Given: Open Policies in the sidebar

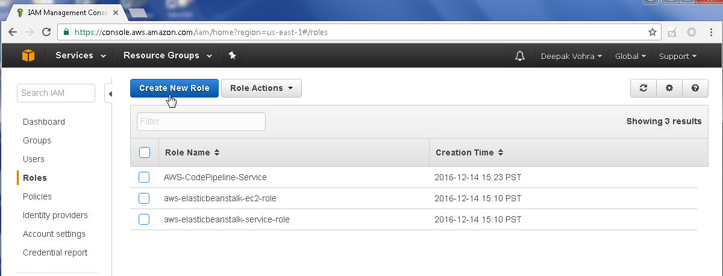Looking at the screenshot, I should 37,196.
